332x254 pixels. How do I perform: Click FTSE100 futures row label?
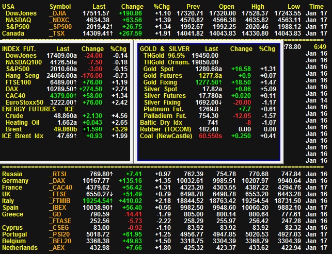point(18,82)
